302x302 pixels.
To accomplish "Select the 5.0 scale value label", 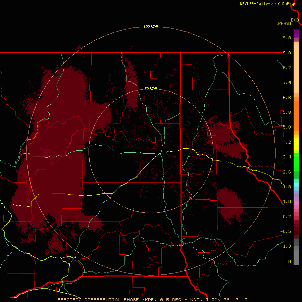I will coord(287,127).
